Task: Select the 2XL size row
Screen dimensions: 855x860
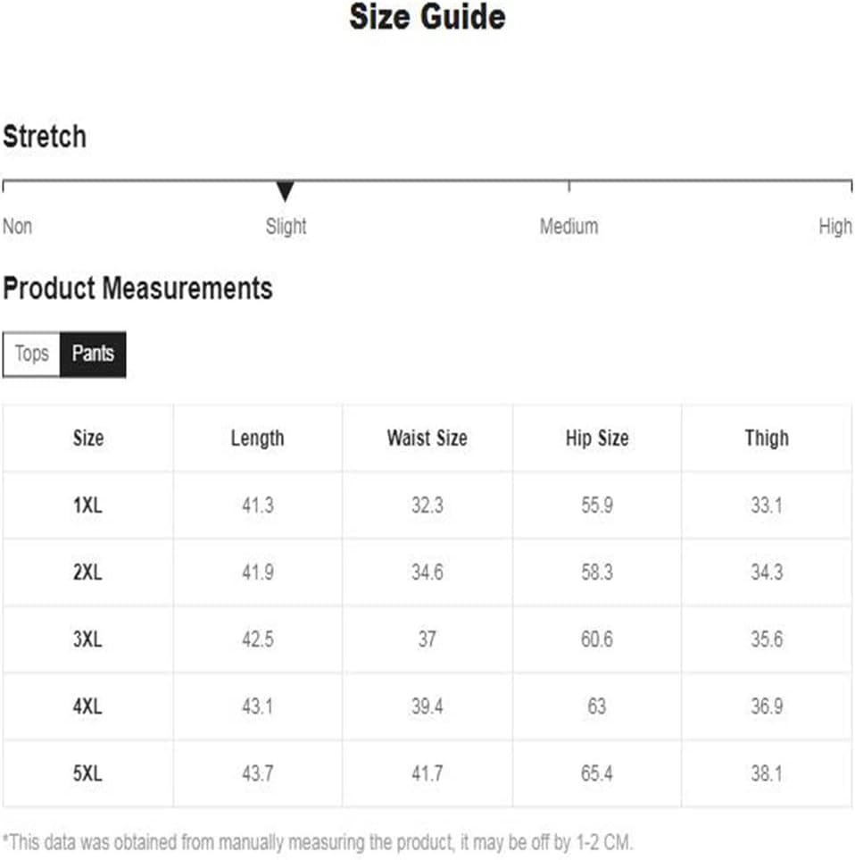Action: coord(427,572)
